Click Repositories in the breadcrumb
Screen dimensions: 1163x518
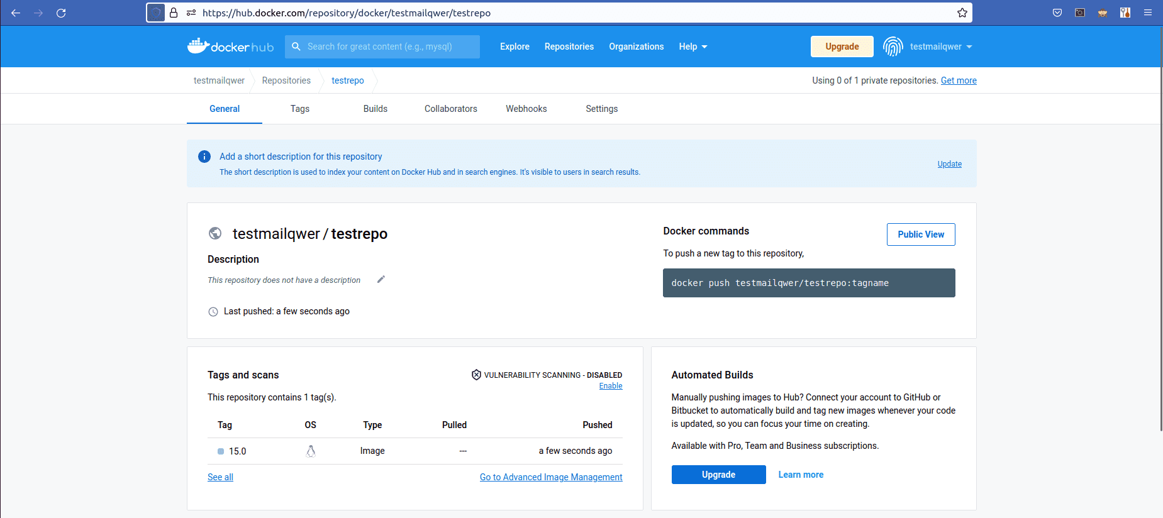286,80
